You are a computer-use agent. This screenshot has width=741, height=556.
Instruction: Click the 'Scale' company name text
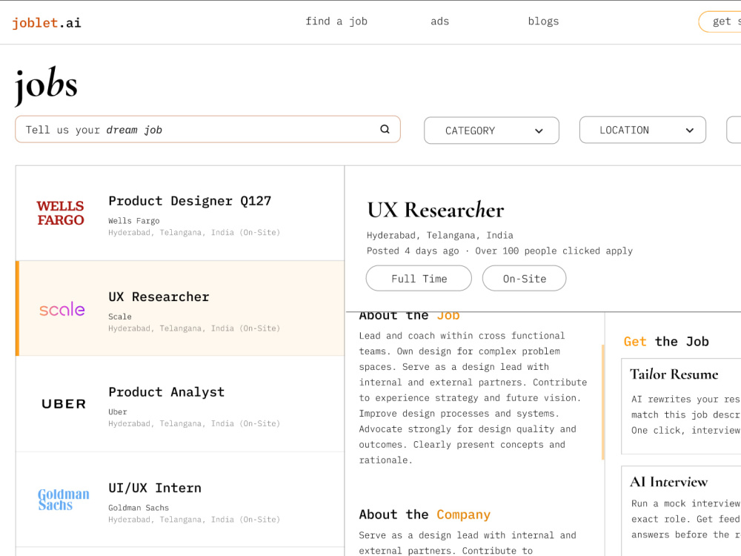(120, 317)
